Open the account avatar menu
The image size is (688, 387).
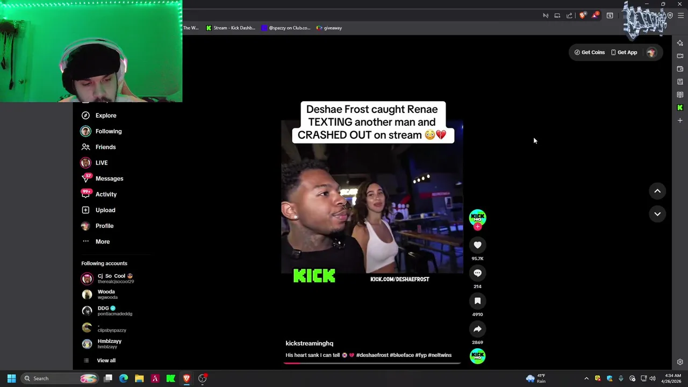[x=651, y=52]
